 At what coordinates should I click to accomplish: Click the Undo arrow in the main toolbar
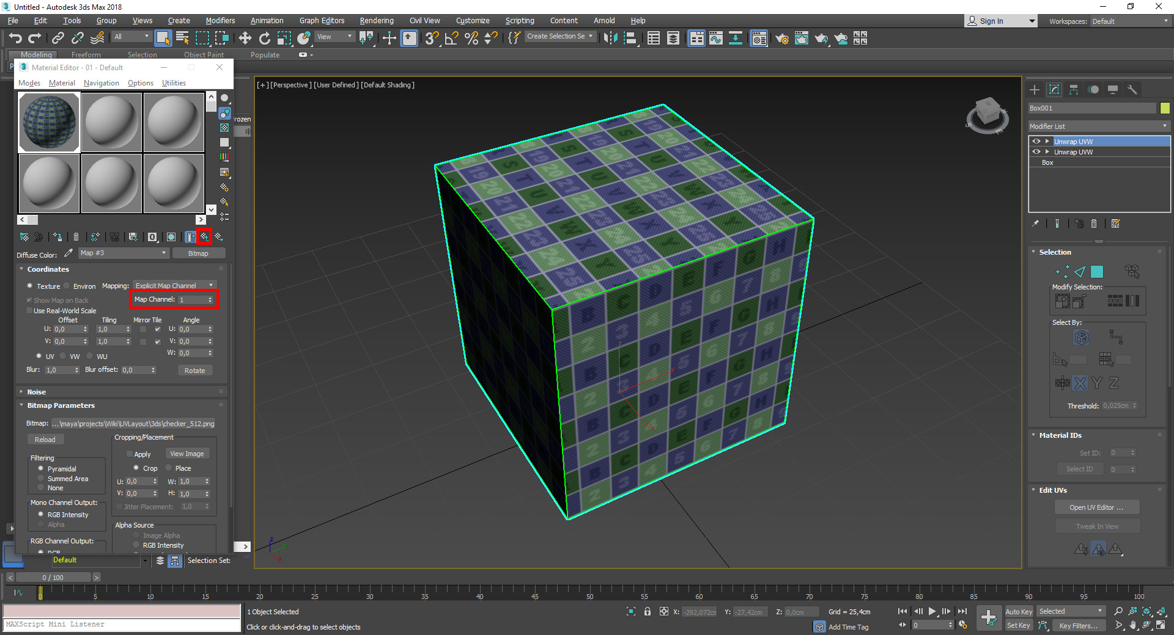pos(15,38)
